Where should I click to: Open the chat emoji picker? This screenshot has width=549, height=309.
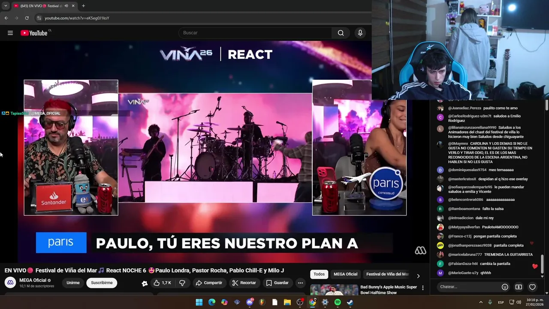click(x=505, y=287)
